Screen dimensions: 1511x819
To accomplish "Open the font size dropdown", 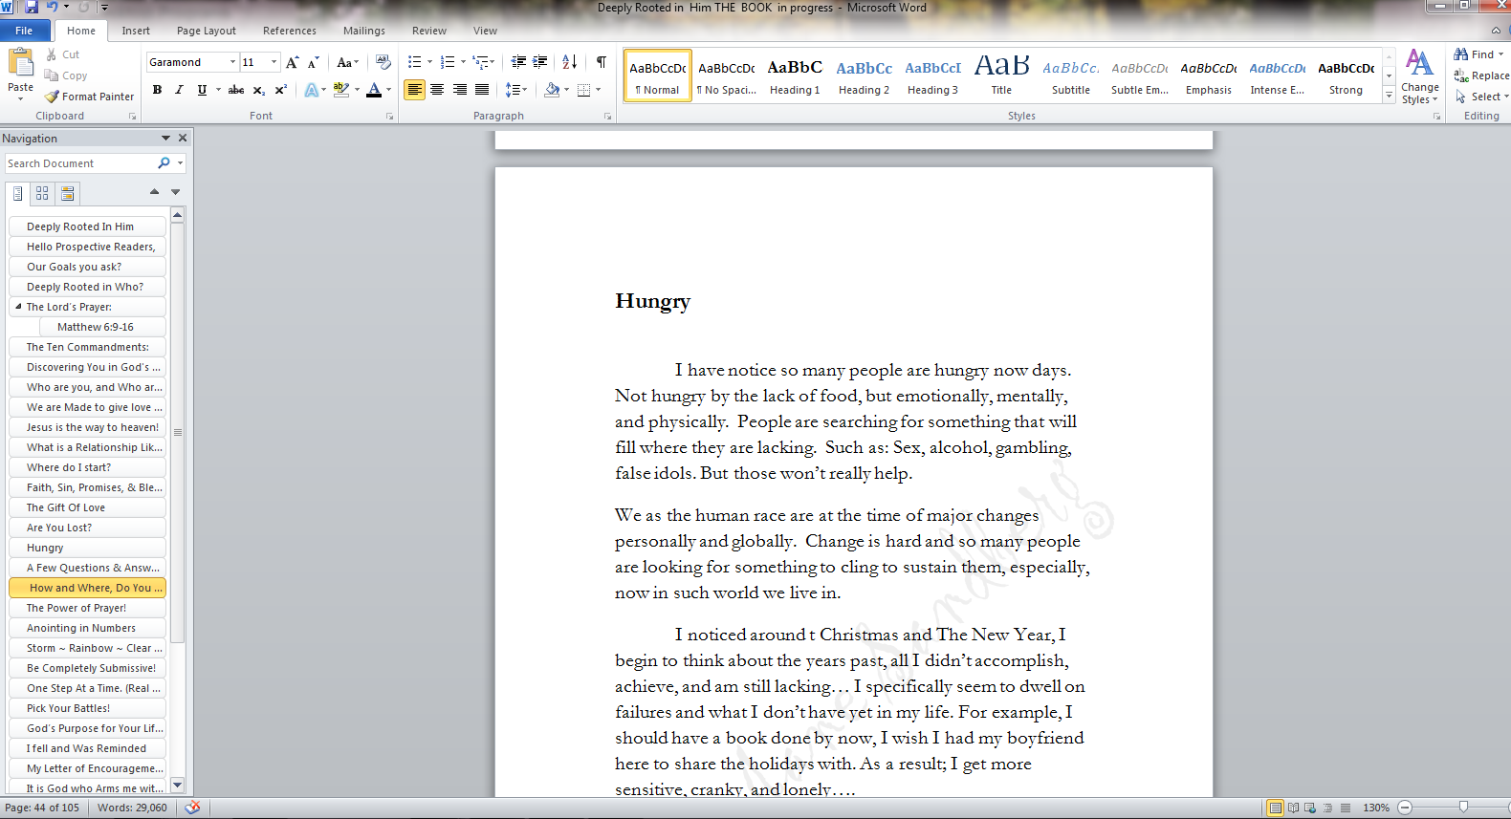I will 274,62.
